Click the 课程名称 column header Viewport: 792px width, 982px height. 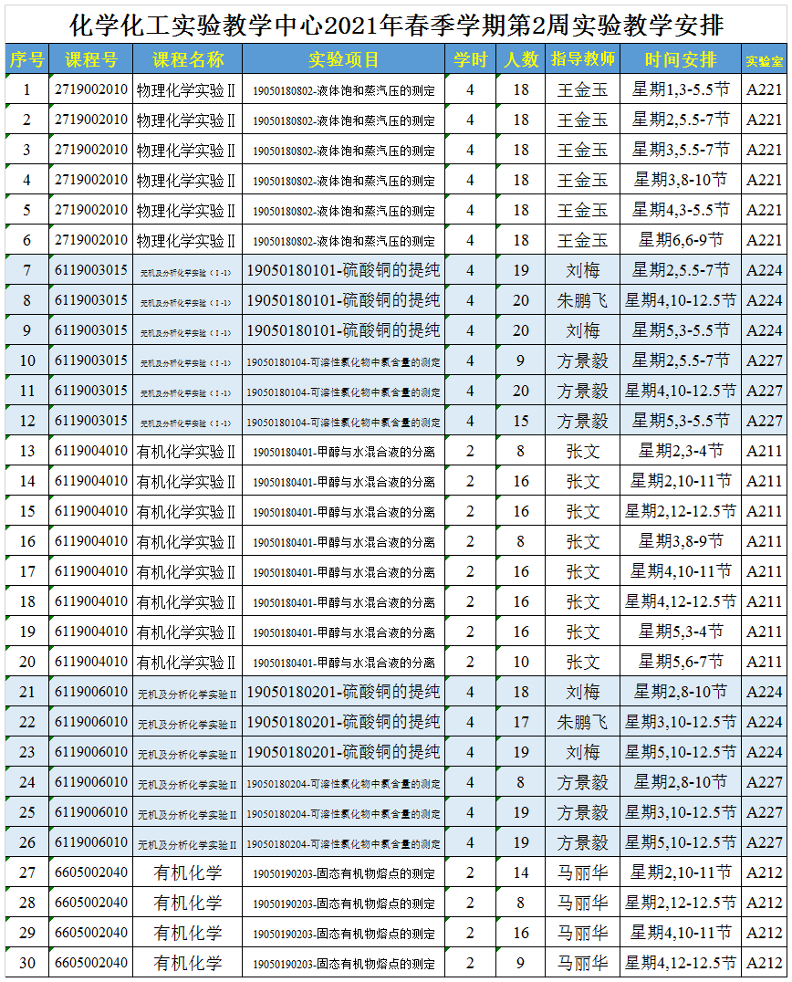(187, 59)
